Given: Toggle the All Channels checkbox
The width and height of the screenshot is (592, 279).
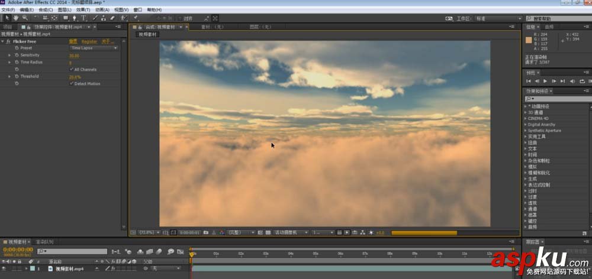Looking at the screenshot, I should click(x=72, y=69).
